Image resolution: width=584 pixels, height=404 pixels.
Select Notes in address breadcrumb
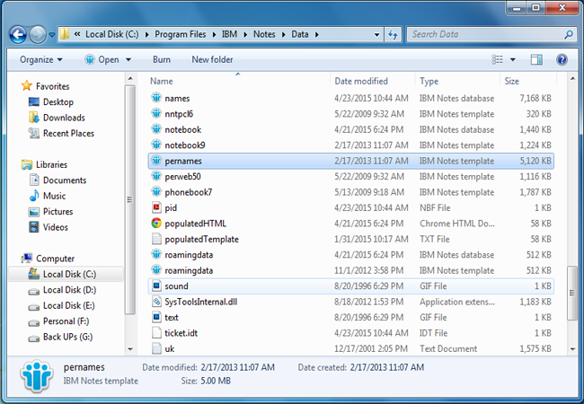point(264,34)
